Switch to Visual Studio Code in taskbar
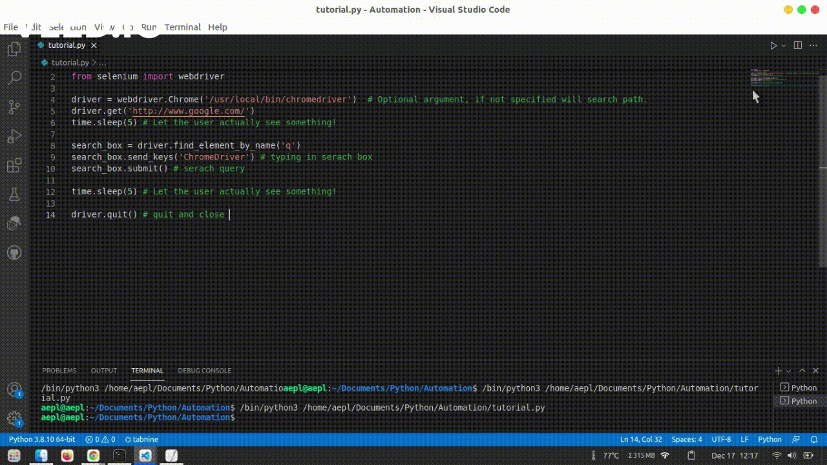This screenshot has height=465, width=827. [x=145, y=455]
